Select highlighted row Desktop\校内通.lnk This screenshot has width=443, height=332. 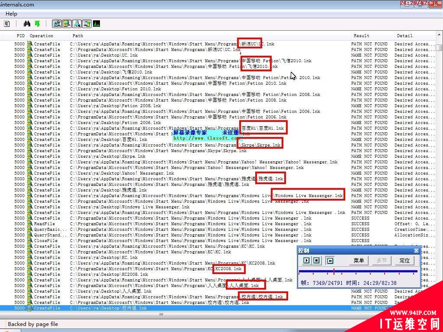coord(218,308)
